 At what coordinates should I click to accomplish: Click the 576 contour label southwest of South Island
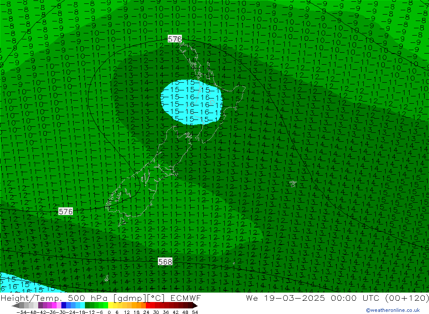(66, 212)
